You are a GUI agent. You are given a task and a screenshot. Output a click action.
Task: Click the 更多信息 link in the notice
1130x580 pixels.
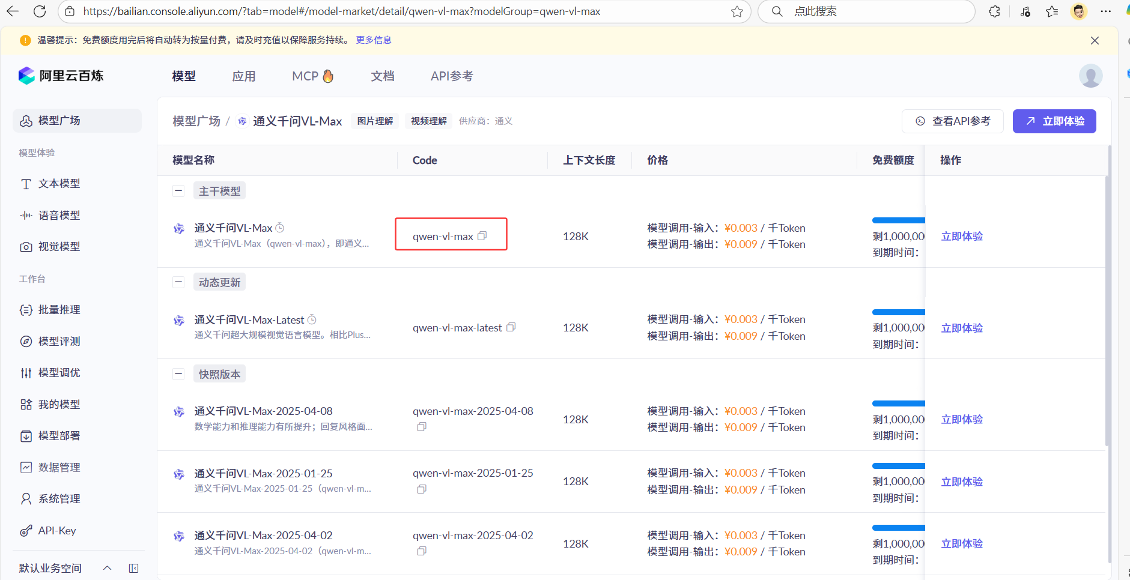coord(374,40)
